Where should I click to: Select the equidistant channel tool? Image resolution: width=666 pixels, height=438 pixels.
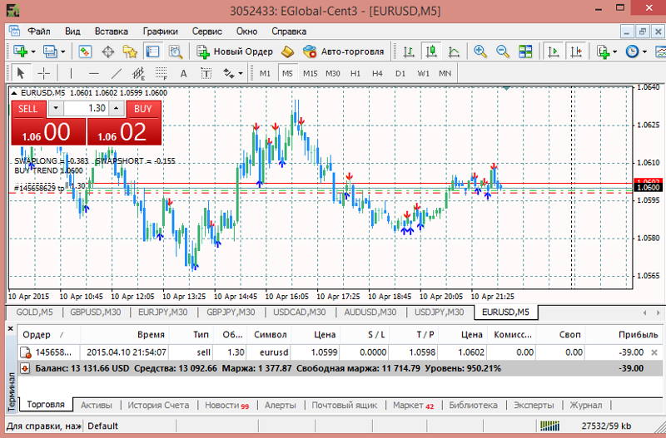[x=139, y=73]
